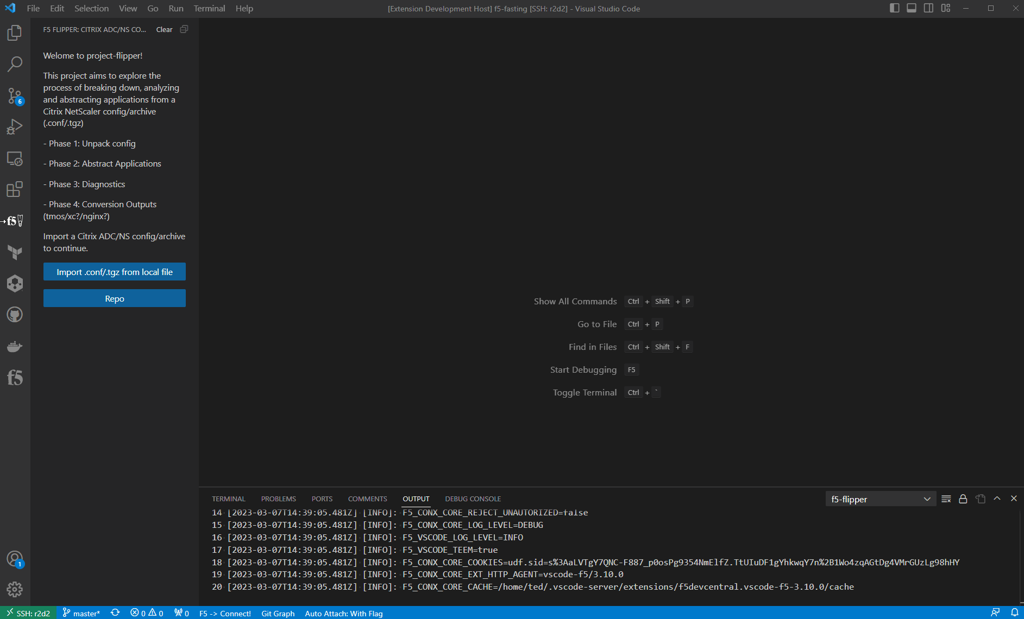1024x619 pixels.
Task: Open the Terraform view icon
Action: coord(15,252)
